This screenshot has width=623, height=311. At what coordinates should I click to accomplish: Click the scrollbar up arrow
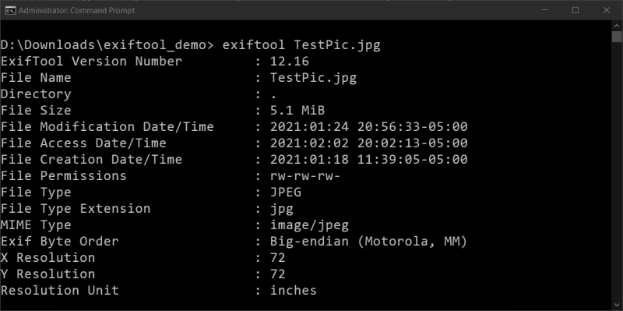click(617, 25)
